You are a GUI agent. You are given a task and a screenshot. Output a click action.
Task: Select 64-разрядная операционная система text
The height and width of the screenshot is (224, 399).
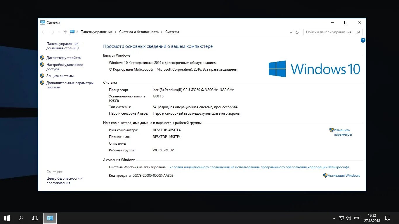click(195, 107)
